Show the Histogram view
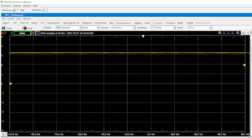The image size is (252, 138). tap(87, 23)
